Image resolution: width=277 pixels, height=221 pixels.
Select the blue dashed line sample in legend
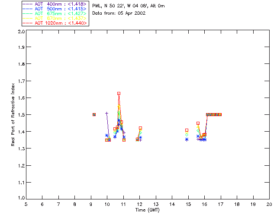click(28, 9)
